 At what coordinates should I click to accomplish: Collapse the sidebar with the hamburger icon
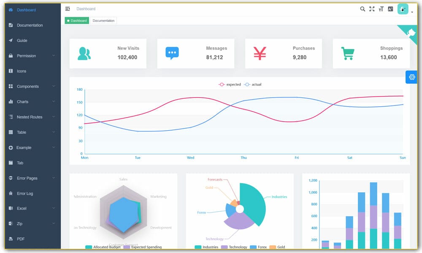click(67, 8)
